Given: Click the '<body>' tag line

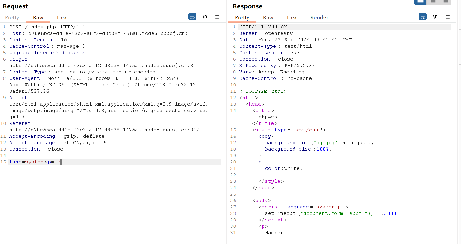Looking at the screenshot, I should [261, 201].
